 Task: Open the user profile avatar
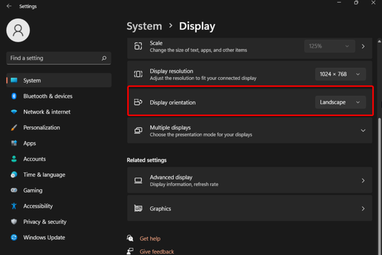coord(18,30)
